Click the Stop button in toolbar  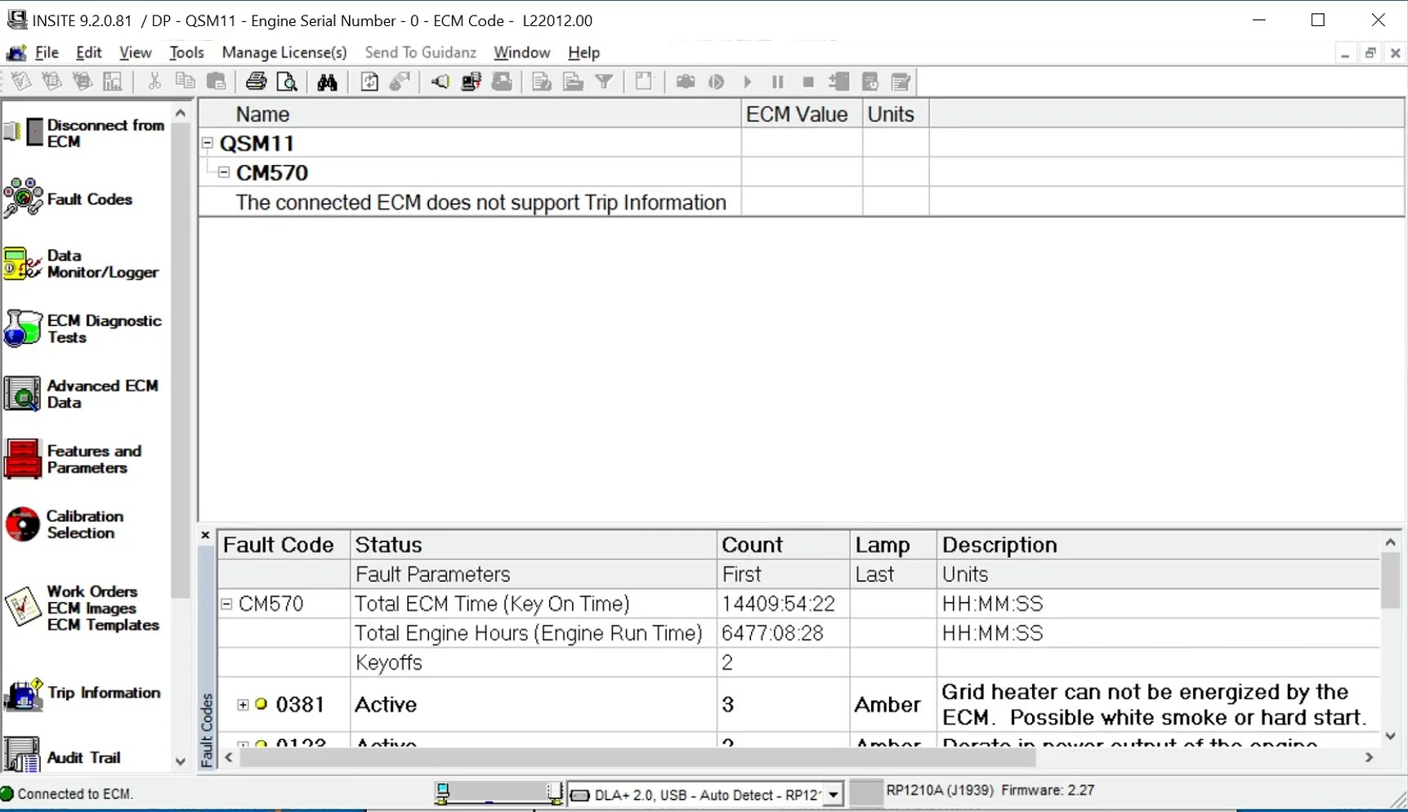pyautogui.click(x=808, y=82)
